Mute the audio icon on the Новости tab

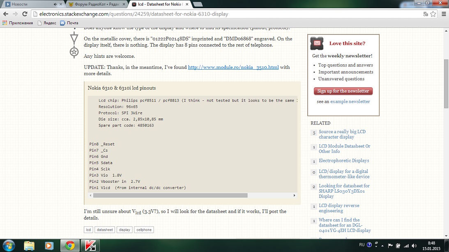point(55,4)
